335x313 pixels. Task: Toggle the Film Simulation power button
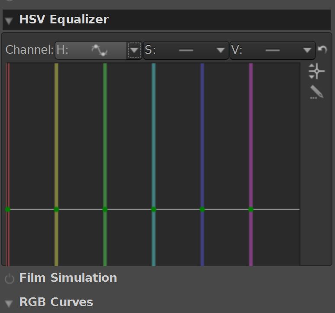(x=9, y=278)
